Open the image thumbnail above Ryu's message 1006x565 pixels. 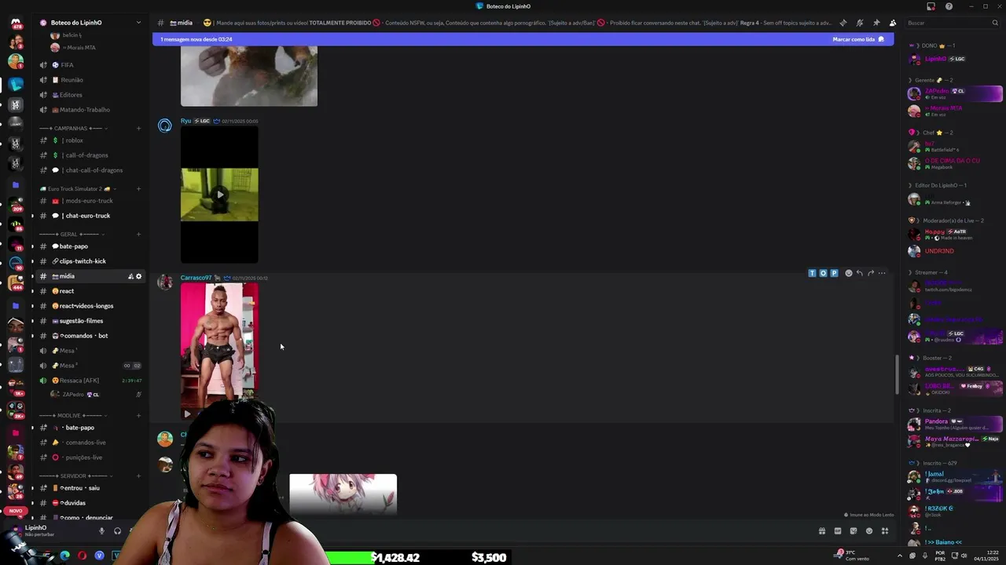[x=249, y=75]
